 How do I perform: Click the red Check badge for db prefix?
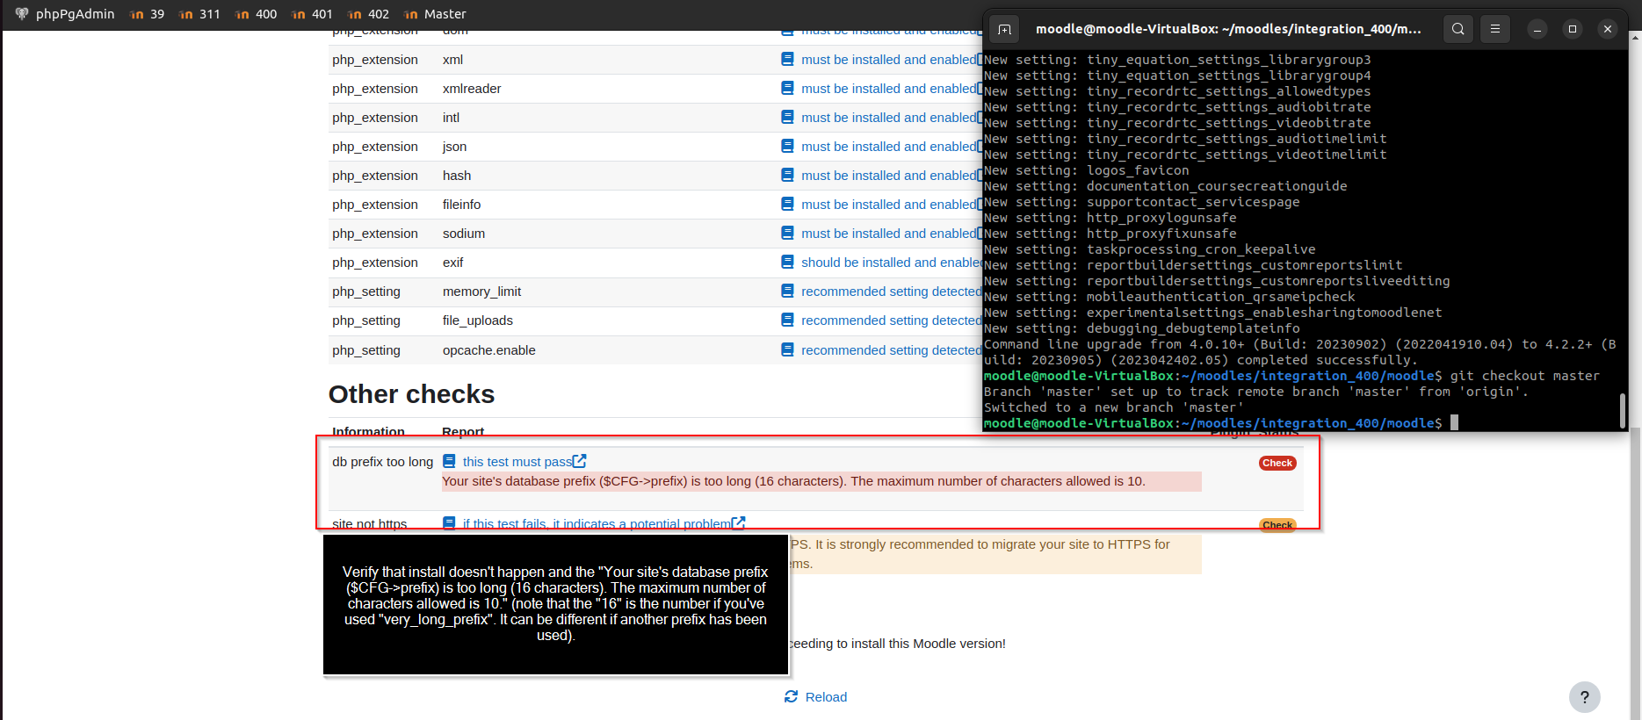[1277, 463]
